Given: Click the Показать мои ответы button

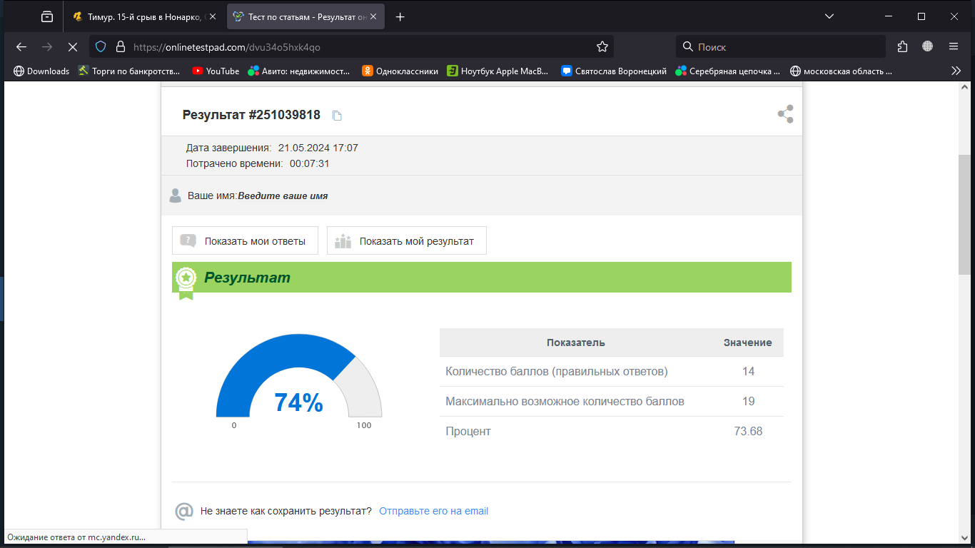Looking at the screenshot, I should tap(245, 241).
